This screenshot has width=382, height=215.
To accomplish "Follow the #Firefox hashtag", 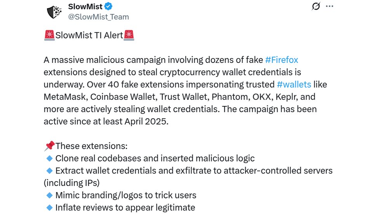I will coord(281,60).
